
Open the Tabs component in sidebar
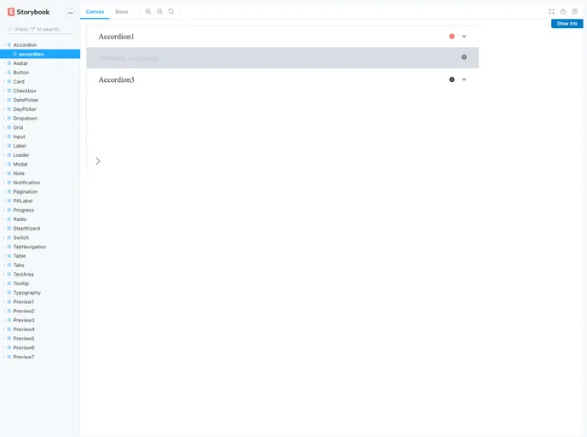point(19,265)
